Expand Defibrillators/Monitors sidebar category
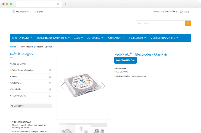201x133 pixels. [x=50, y=70]
